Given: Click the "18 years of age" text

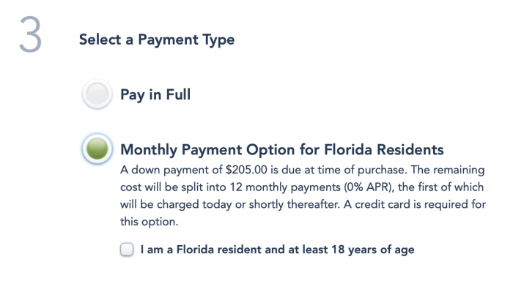Looking at the screenshot, I should pos(373,250).
